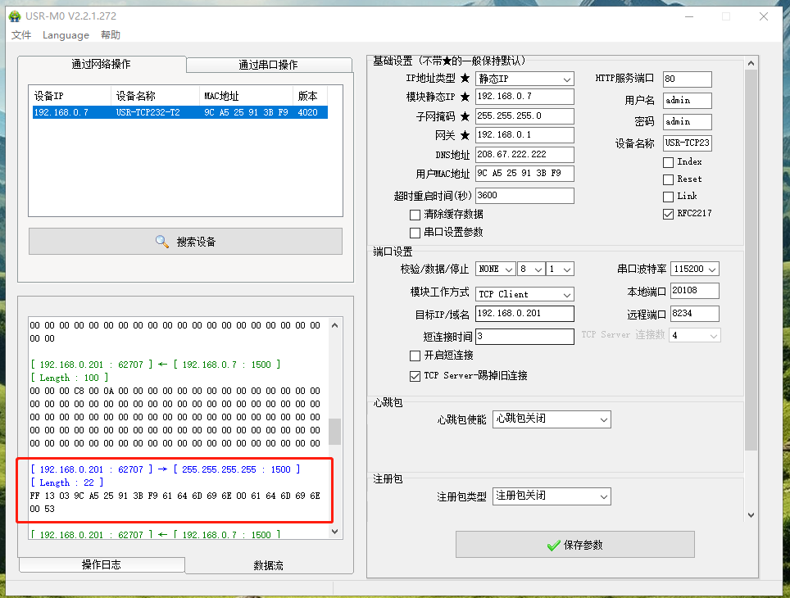The image size is (790, 598).
Task: Enable the 清除缓存数据 checkbox
Action: (x=415, y=215)
